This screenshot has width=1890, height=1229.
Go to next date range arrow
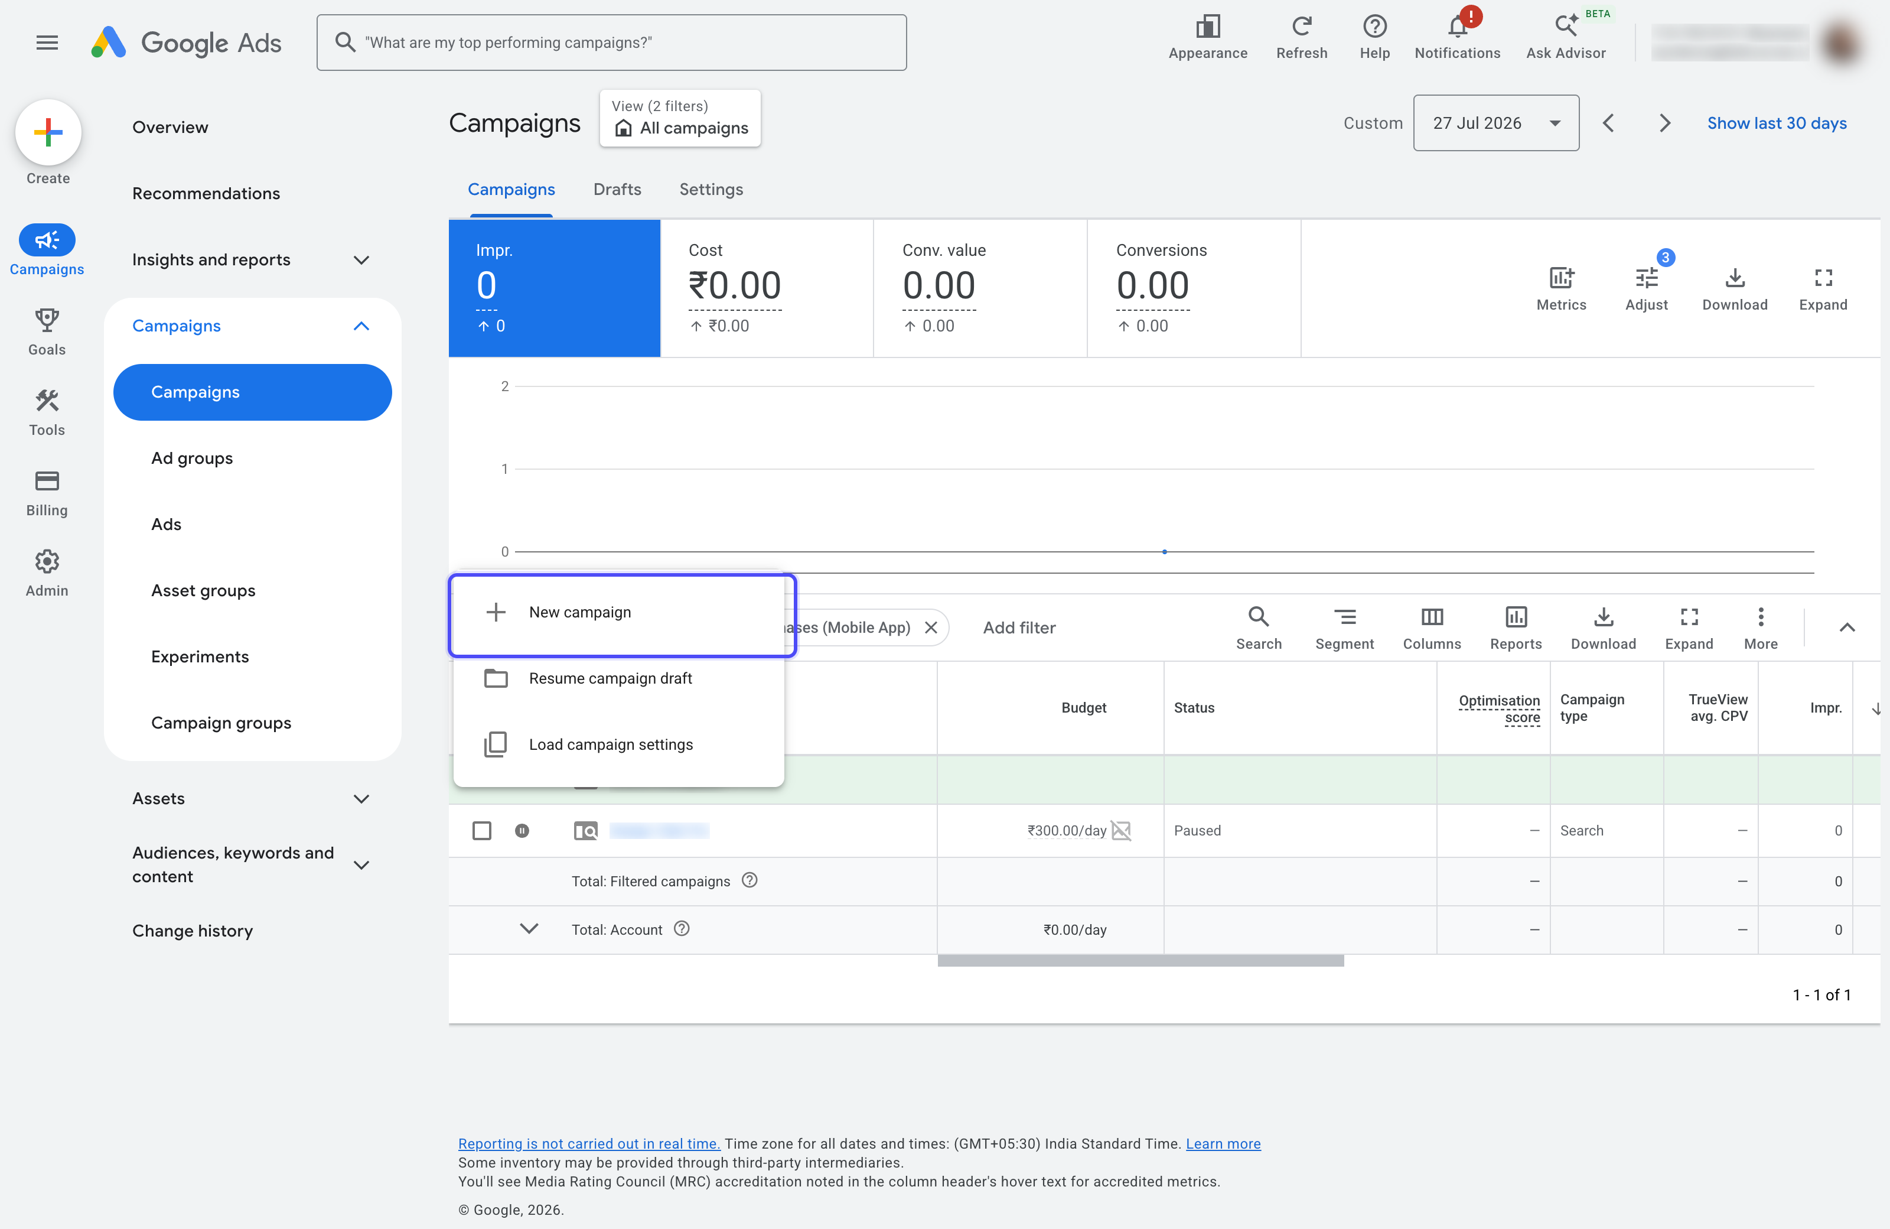pos(1665,123)
